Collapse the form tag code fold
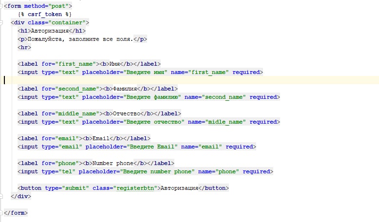 click(x=1, y=6)
